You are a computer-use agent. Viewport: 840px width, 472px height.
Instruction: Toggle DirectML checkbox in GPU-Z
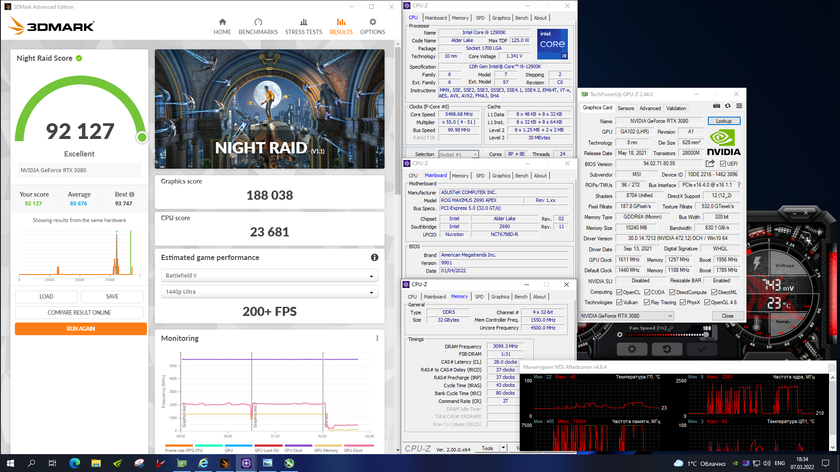click(714, 292)
